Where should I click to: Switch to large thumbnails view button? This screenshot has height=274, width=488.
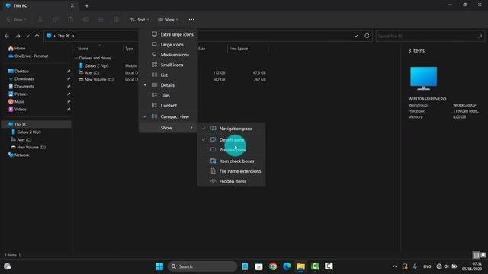(x=483, y=255)
